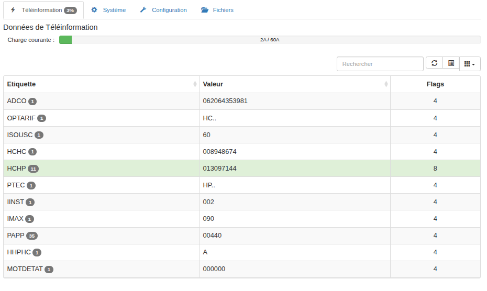Click the refresh table icon
Screen dimensions: 487x291
pyautogui.click(x=434, y=63)
